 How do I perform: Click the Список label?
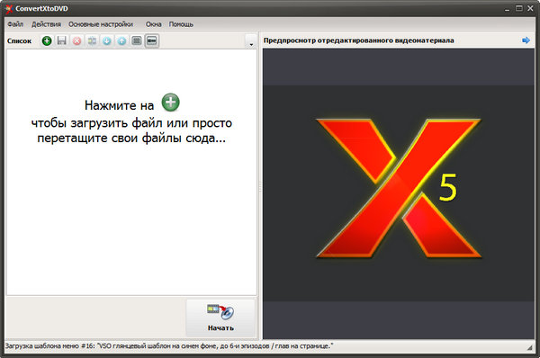coord(19,41)
